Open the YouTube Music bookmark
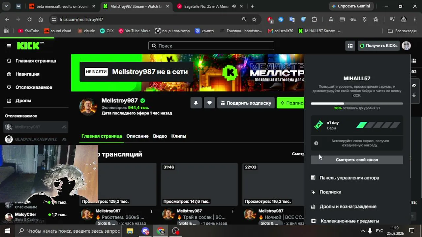Image resolution: width=422 pixels, height=237 pixels. 135,31
